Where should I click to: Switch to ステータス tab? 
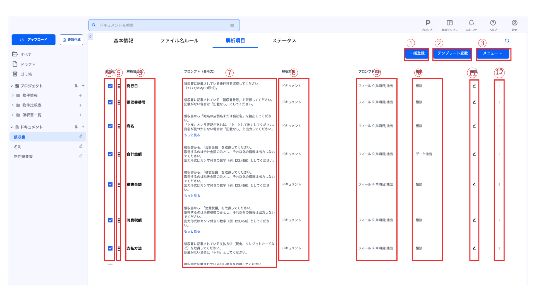tap(284, 41)
